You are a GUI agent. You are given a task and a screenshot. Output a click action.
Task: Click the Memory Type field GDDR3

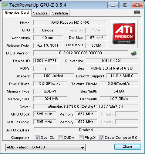(50, 91)
